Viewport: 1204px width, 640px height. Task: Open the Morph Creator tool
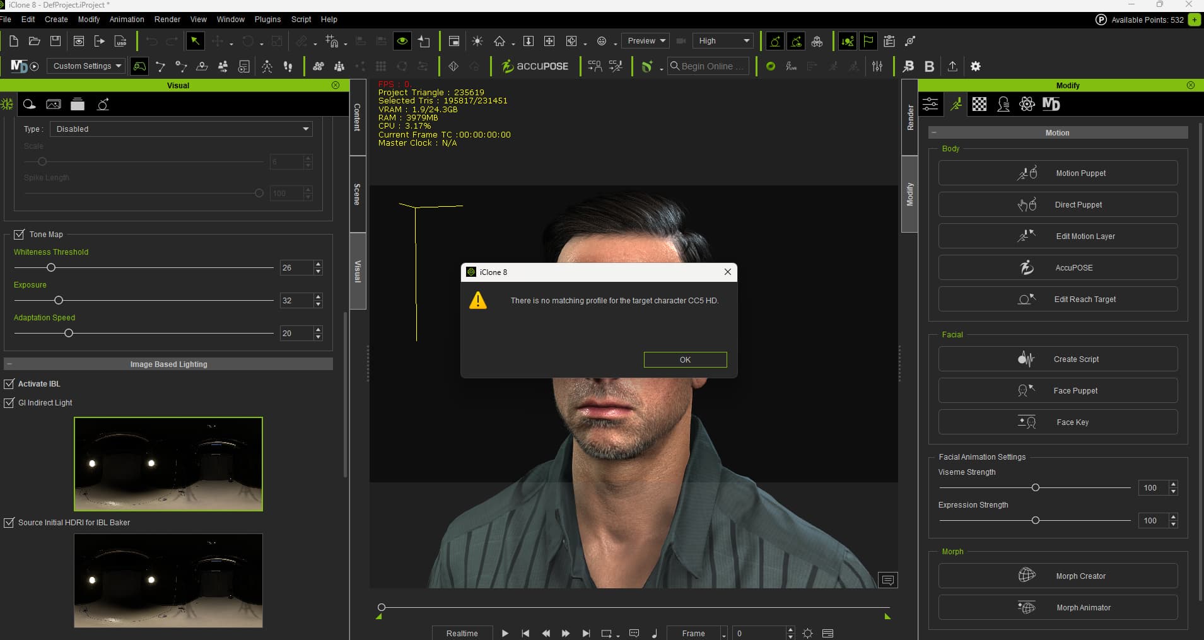(1058, 576)
